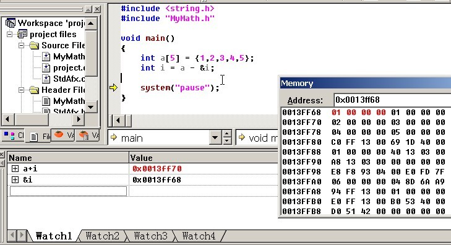Switch to ClassView tab
451x245 pixels.
click(x=14, y=135)
